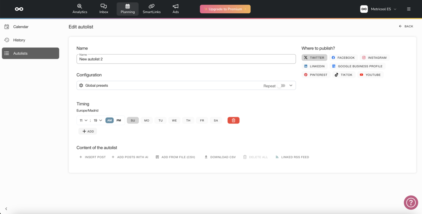Select AM for the time

(110, 120)
